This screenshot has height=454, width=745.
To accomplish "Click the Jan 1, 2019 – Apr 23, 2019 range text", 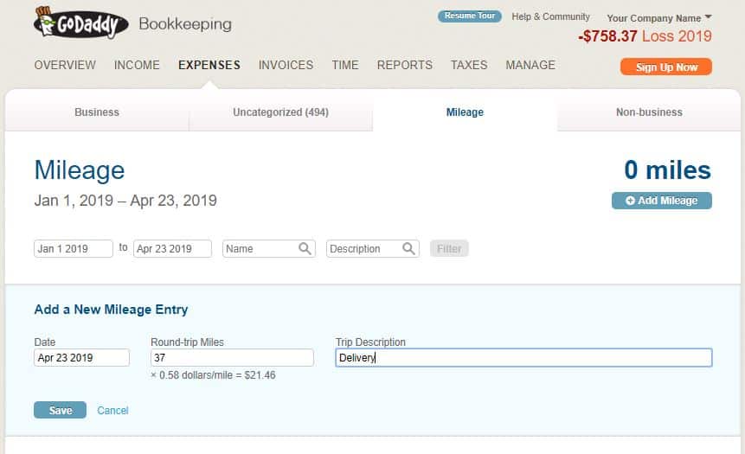I will [125, 201].
